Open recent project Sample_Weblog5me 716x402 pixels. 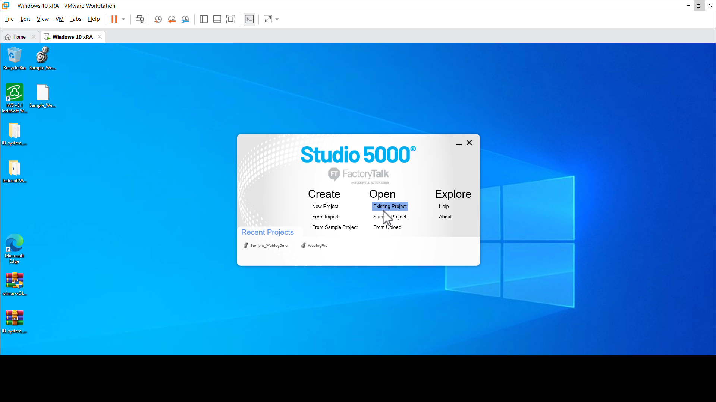[x=268, y=245]
